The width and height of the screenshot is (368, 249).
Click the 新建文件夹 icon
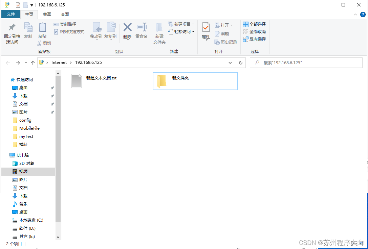[159, 27]
